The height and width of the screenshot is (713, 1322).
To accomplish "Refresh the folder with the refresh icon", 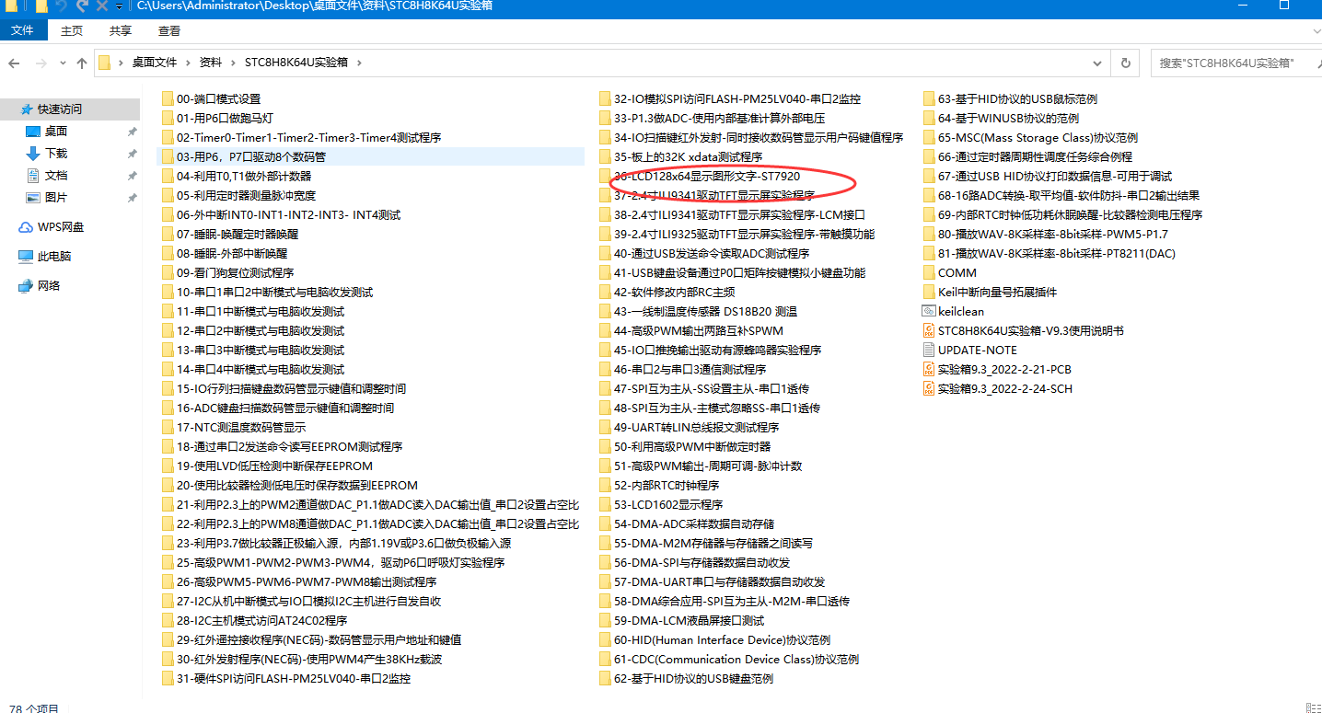I will pyautogui.click(x=1125, y=63).
